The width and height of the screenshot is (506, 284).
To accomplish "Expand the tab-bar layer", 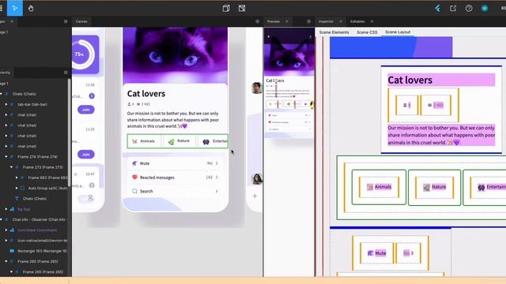I will (6, 104).
